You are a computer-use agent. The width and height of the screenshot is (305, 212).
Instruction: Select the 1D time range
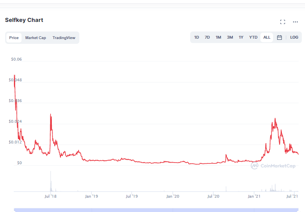pyautogui.click(x=197, y=37)
